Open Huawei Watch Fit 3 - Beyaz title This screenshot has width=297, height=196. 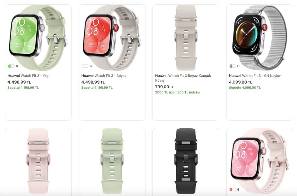pos(104,75)
